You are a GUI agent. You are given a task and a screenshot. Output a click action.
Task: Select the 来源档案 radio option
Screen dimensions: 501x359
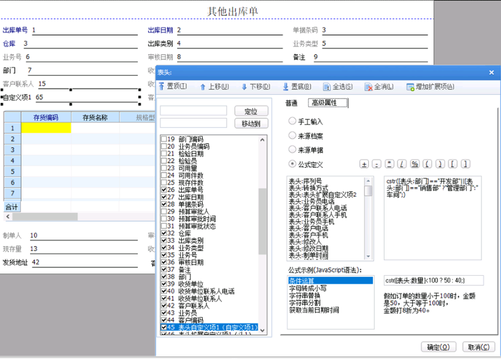tap(293, 136)
